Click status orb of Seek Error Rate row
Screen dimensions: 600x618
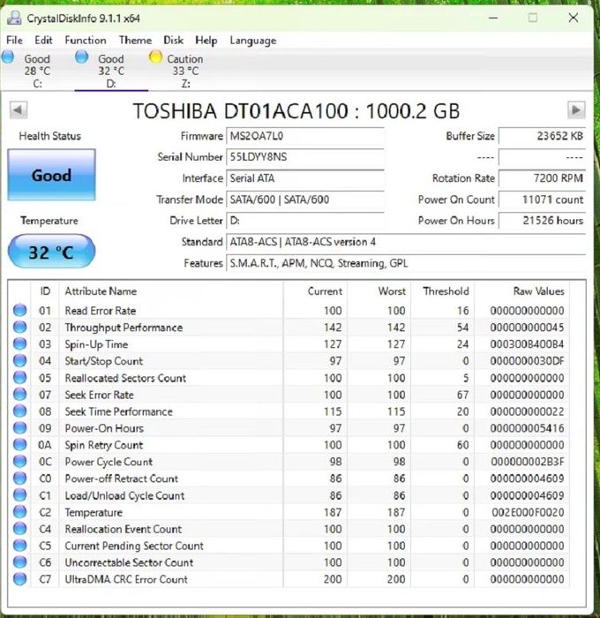[x=19, y=394]
